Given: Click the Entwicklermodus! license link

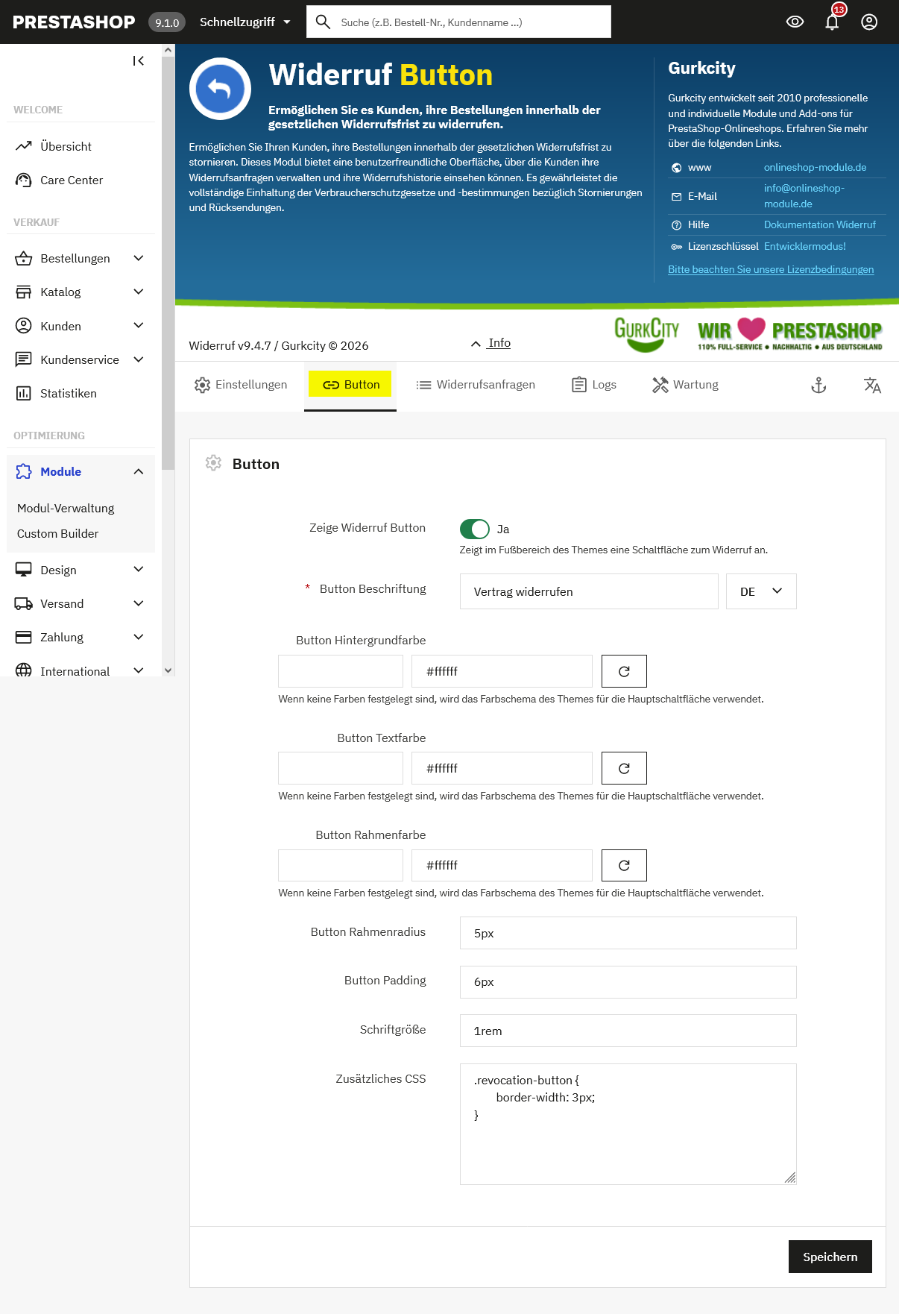Looking at the screenshot, I should click(x=804, y=246).
